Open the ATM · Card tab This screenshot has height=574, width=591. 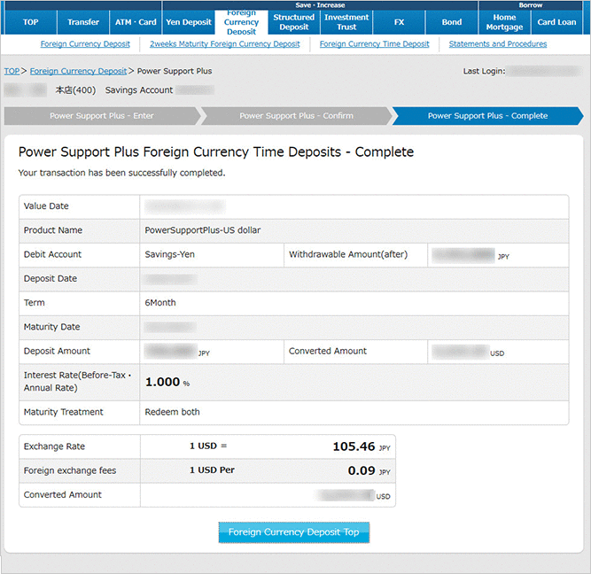[136, 22]
